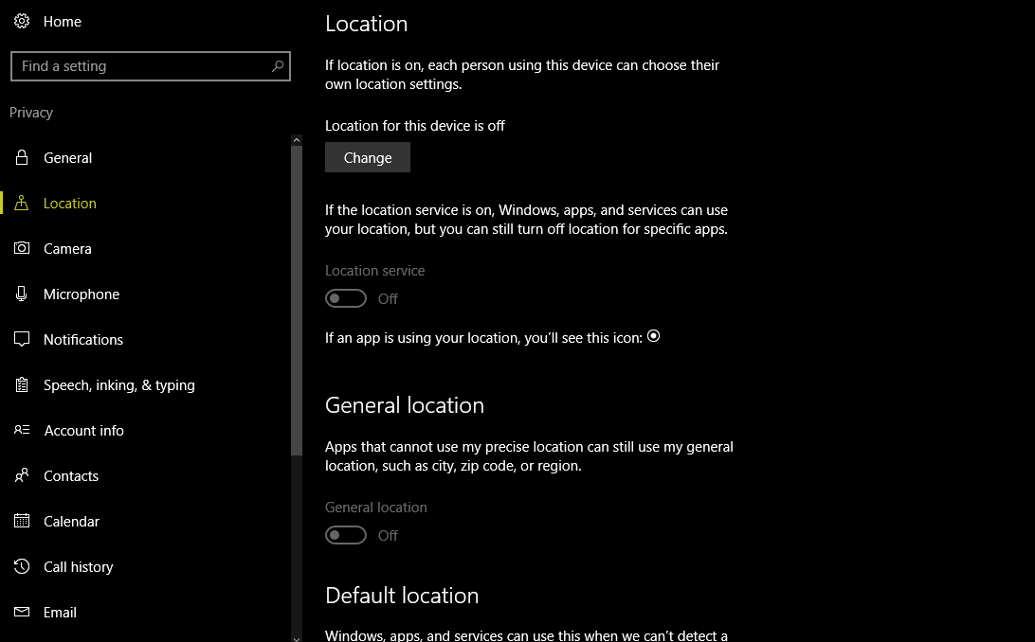Click the 'Apps that cannot use my precise location' paragraph

pyautogui.click(x=530, y=456)
